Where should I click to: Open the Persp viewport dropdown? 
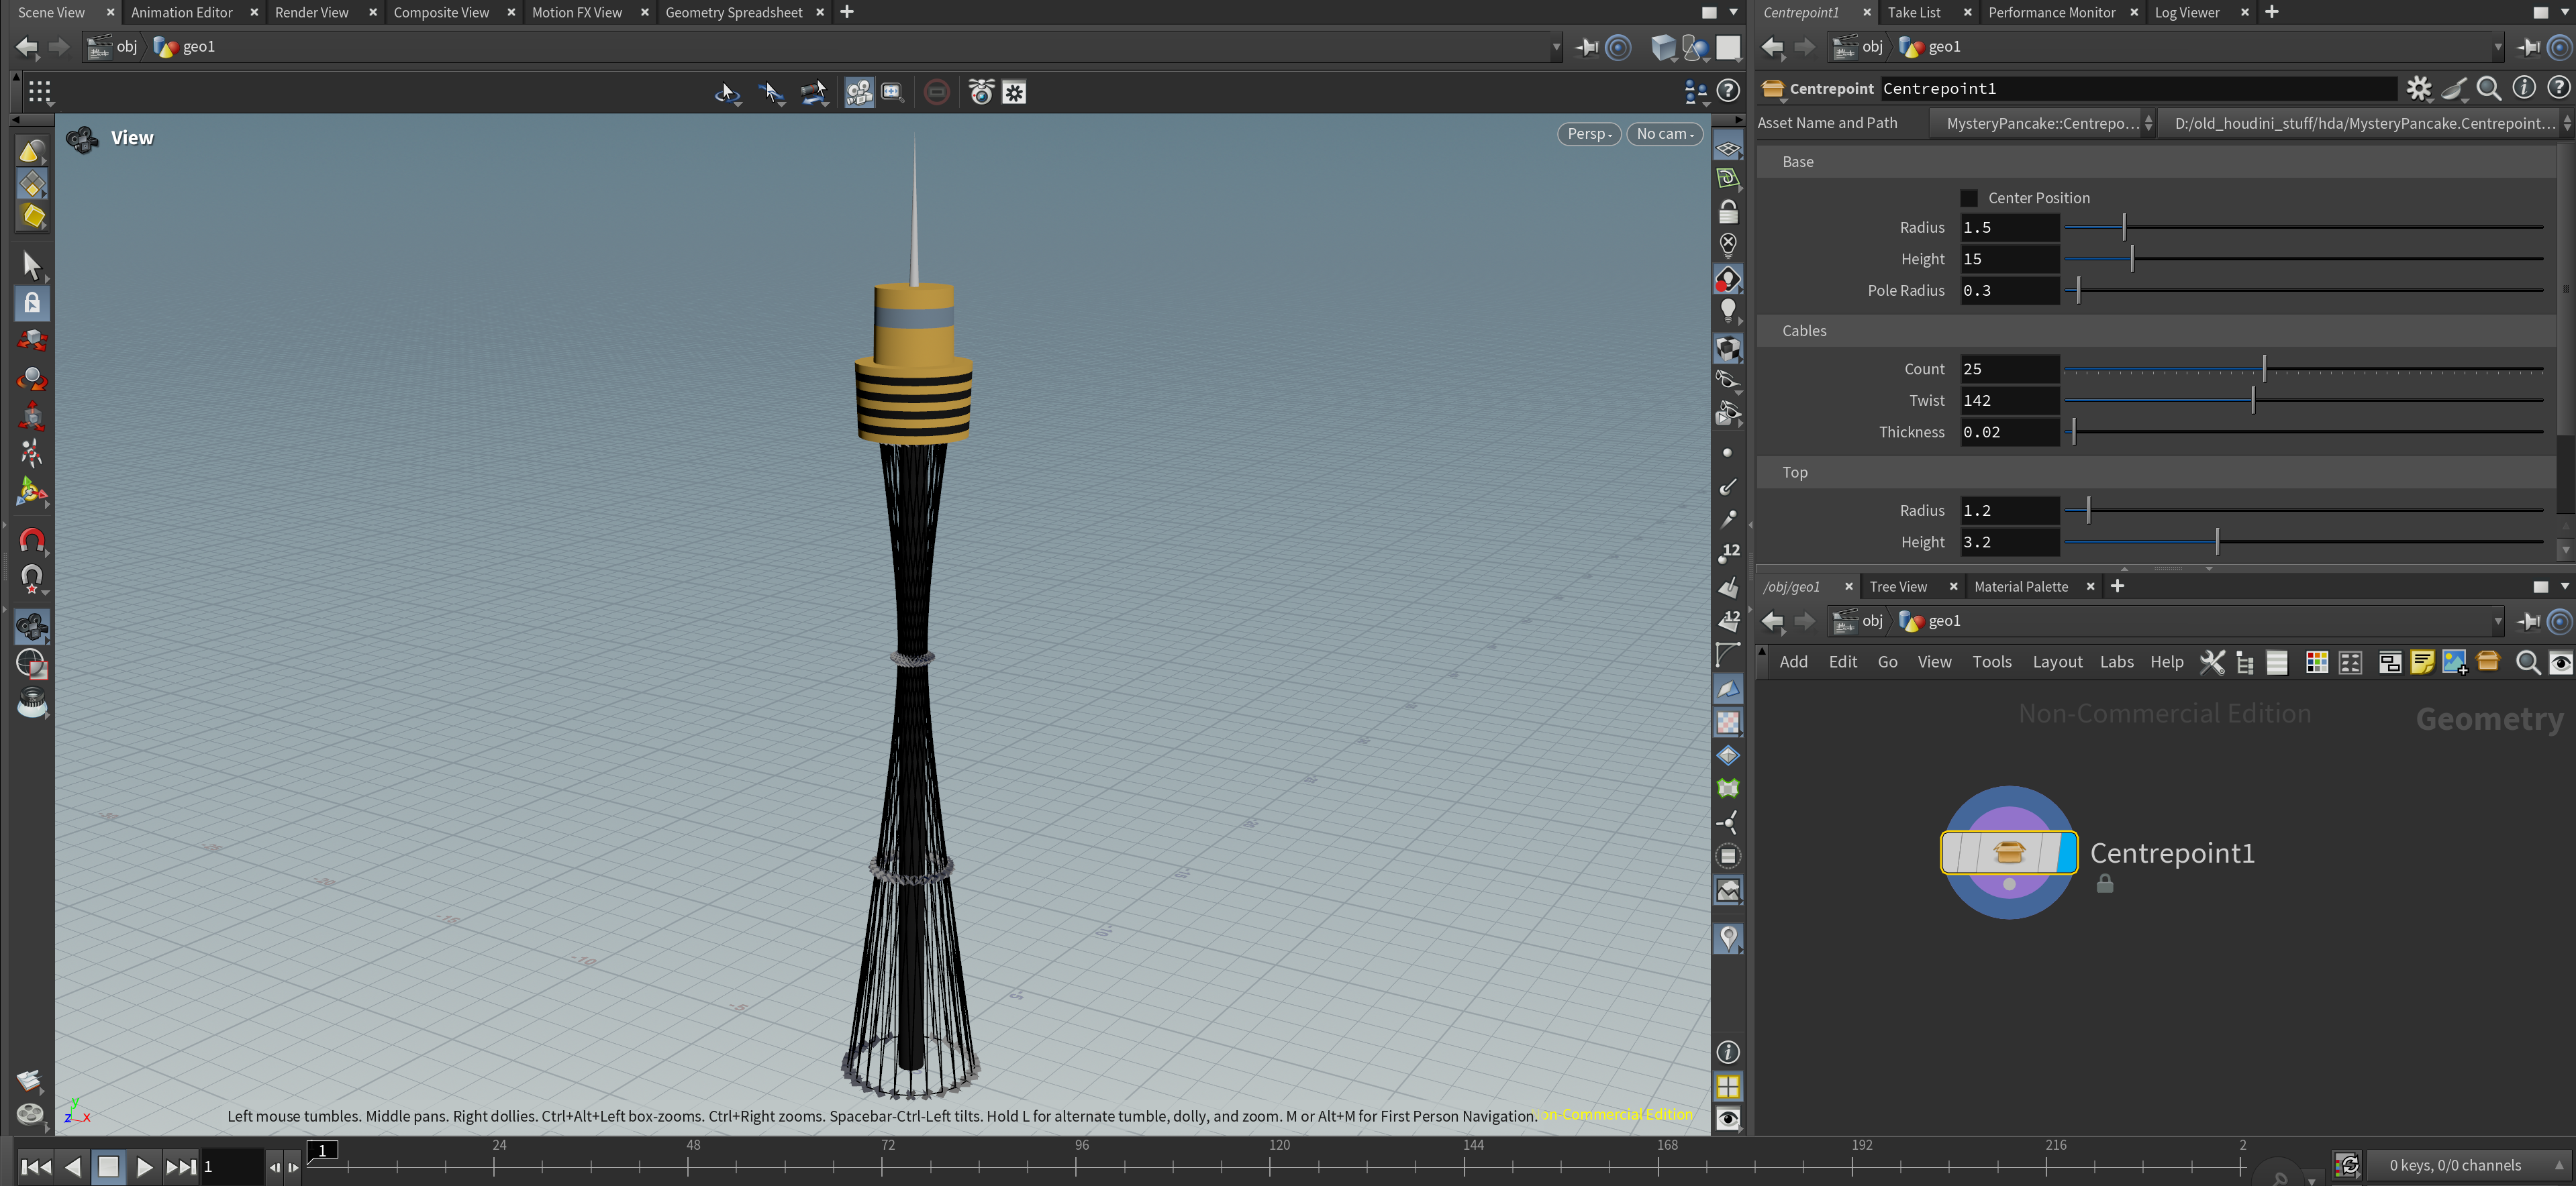pyautogui.click(x=1588, y=134)
